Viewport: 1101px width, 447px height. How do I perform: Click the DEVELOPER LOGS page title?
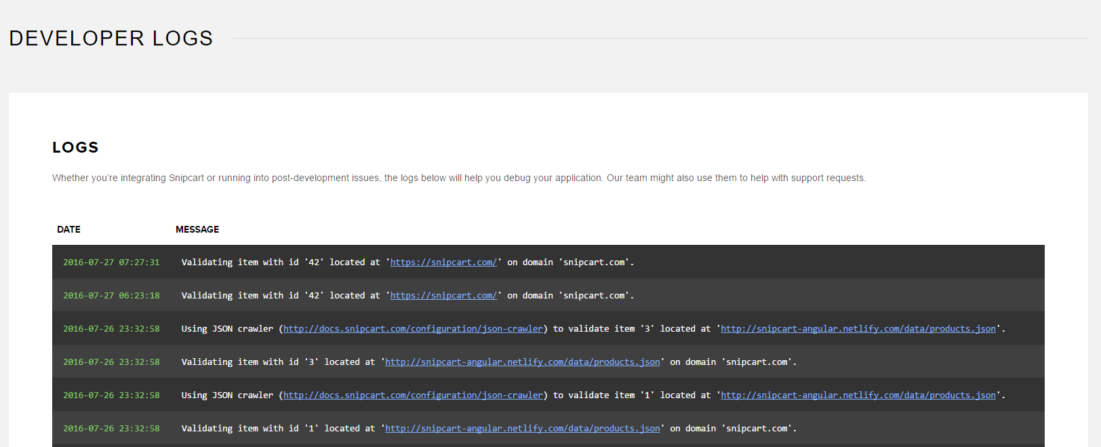[x=111, y=38]
